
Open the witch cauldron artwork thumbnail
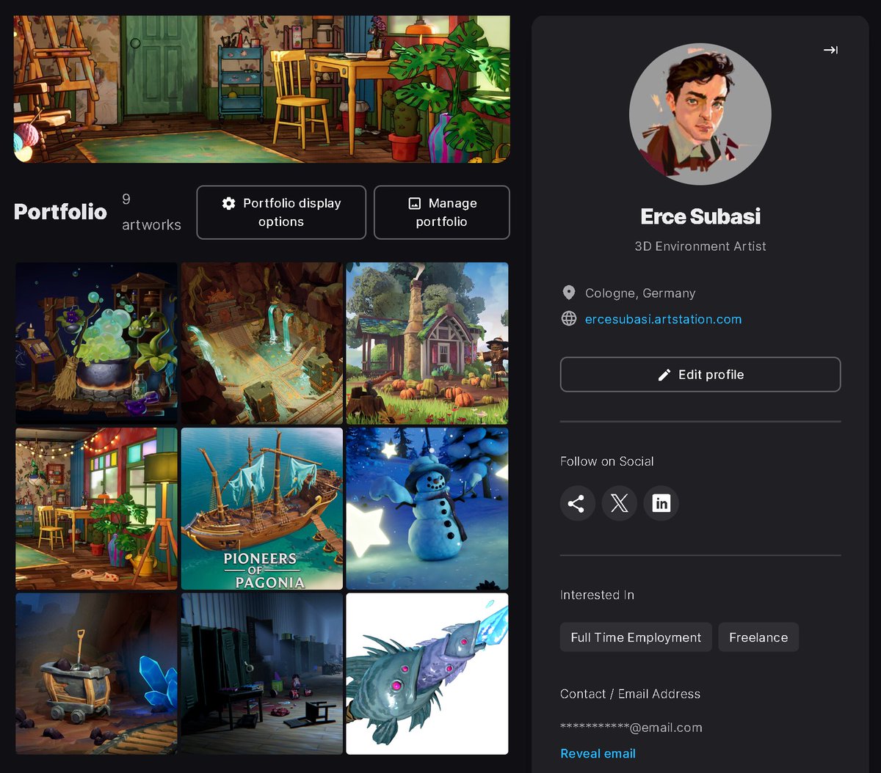coord(96,343)
